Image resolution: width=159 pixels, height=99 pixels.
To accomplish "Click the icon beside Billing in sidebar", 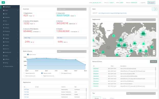I will point(4,63).
